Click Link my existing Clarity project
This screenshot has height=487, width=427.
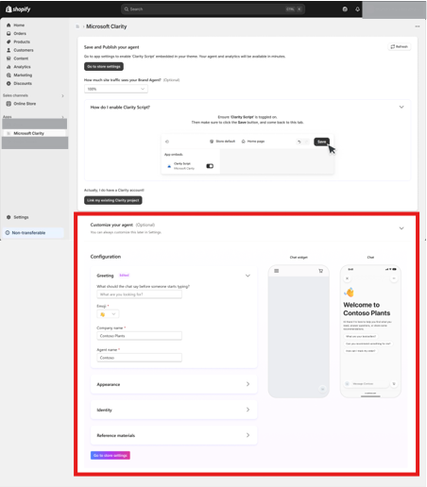click(x=113, y=200)
